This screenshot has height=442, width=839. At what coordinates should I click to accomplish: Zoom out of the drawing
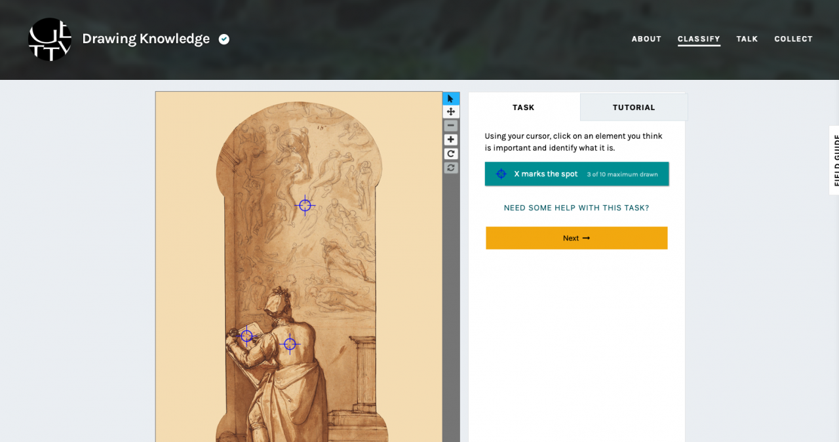451,126
